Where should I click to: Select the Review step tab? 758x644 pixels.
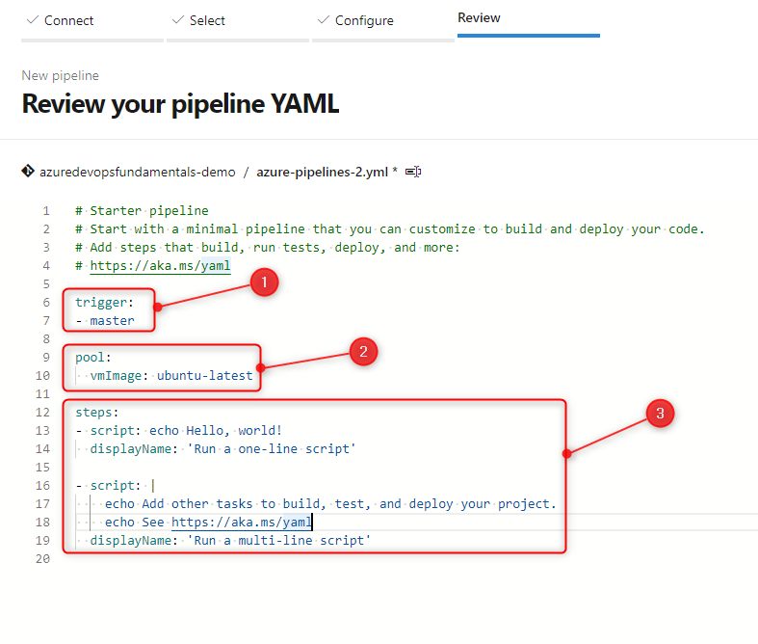point(479,18)
